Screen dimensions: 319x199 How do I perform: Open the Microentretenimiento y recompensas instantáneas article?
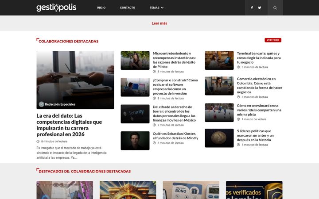(x=174, y=60)
